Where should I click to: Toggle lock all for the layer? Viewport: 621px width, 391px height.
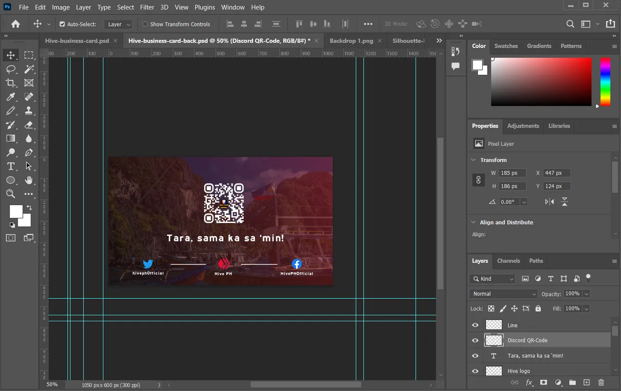click(x=538, y=309)
